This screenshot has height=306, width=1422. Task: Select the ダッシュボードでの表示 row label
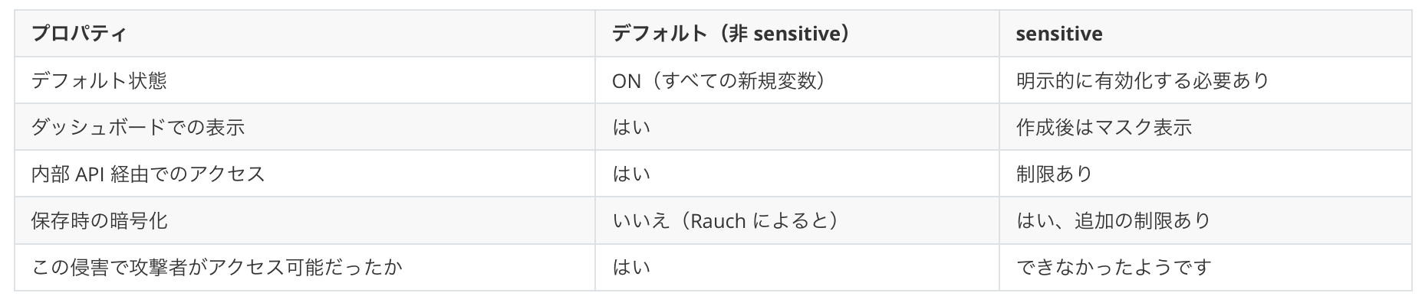pos(138,127)
